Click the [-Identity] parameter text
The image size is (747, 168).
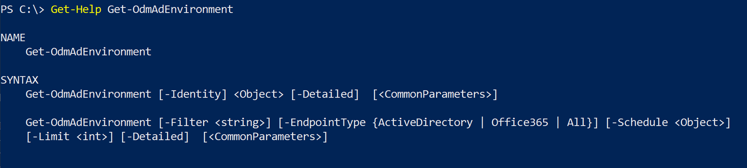(193, 94)
